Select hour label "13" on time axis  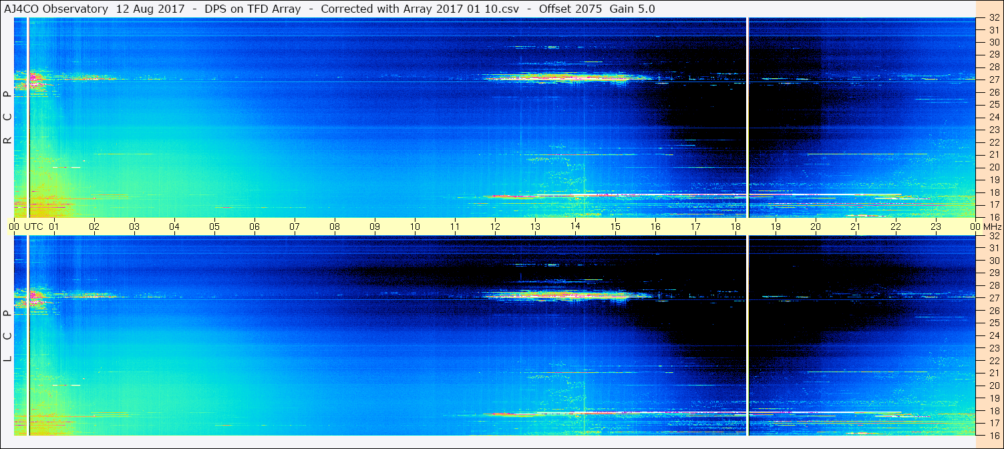[535, 227]
